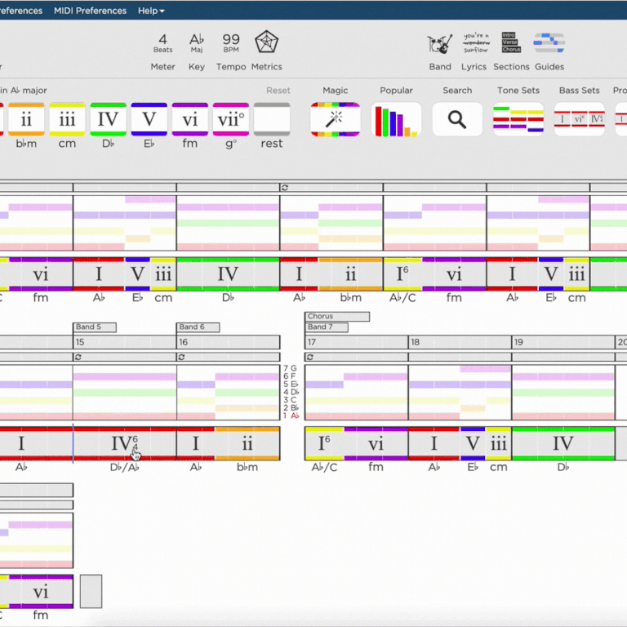Click Reset above the chord palette
The width and height of the screenshot is (627, 627).
point(278,91)
